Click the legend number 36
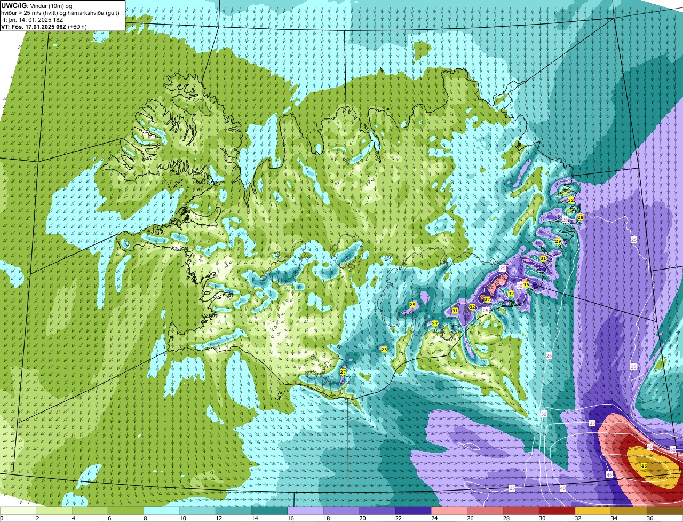 pos(649,518)
